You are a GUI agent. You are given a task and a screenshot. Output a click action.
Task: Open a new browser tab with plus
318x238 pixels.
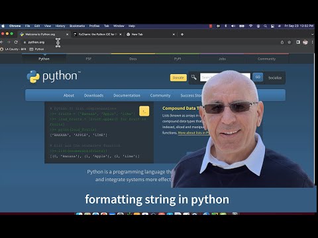click(x=182, y=34)
